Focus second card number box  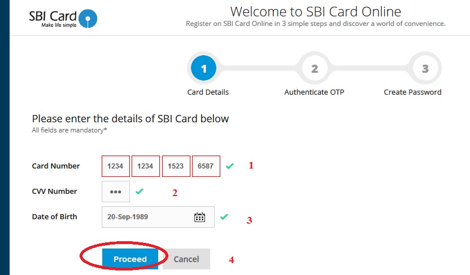tap(146, 166)
